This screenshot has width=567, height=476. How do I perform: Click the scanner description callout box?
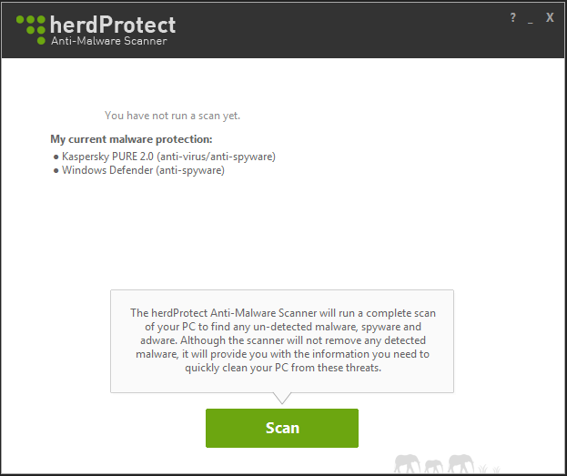pyautogui.click(x=282, y=341)
